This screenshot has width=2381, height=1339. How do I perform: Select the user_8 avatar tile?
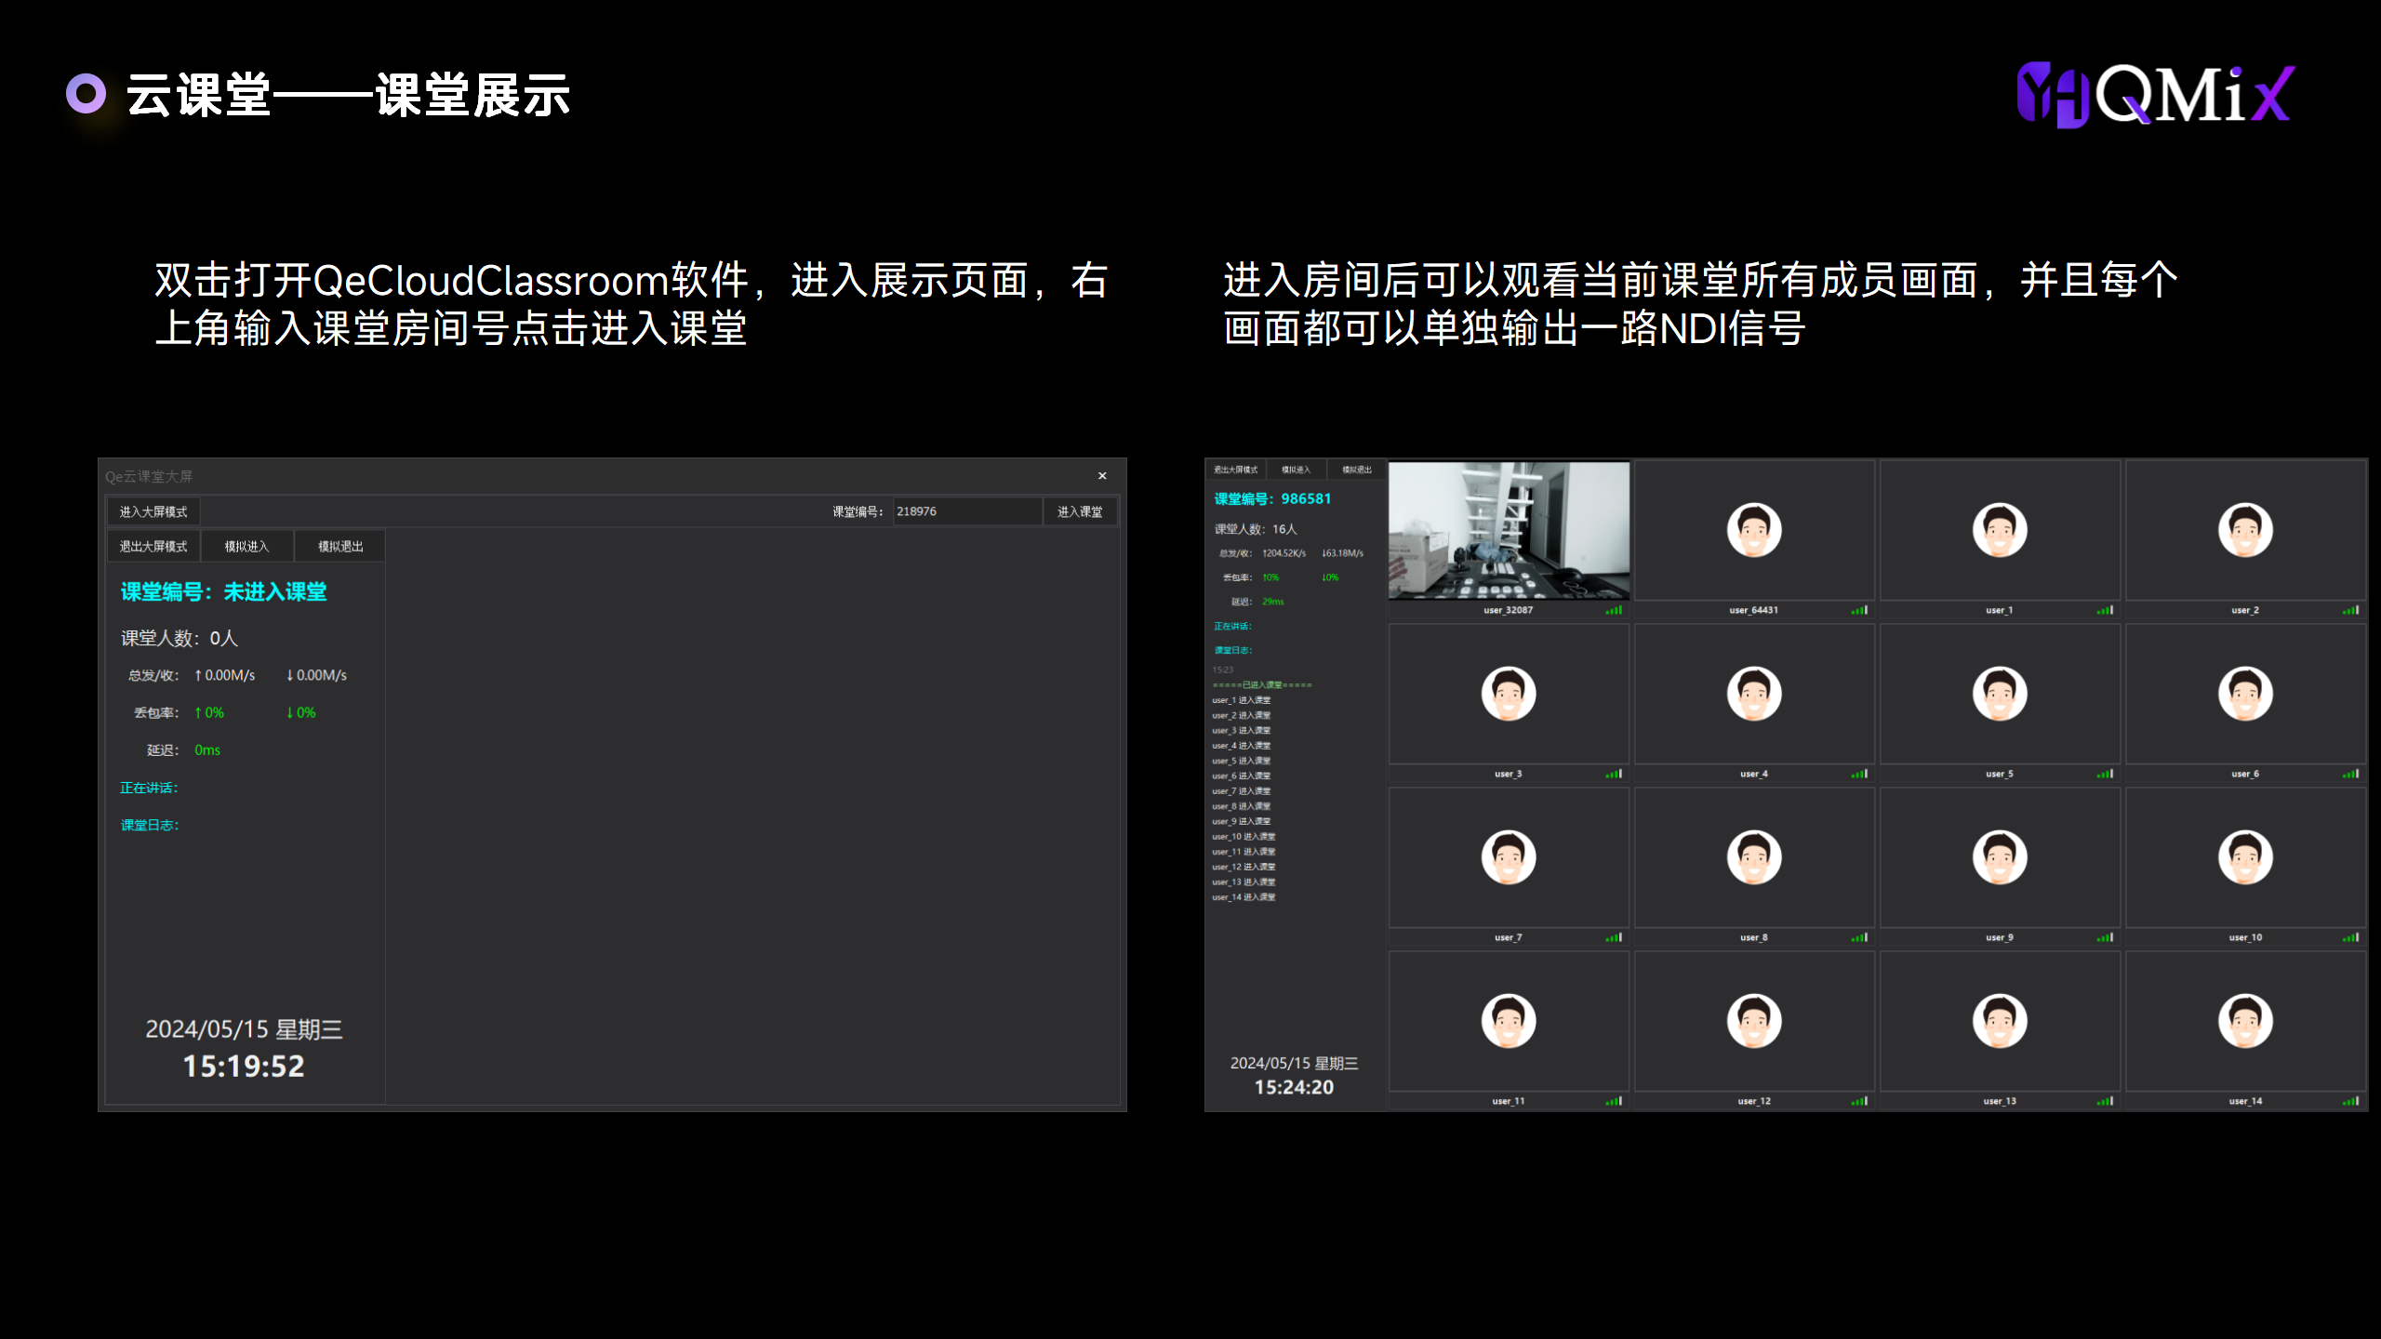[x=1754, y=857]
